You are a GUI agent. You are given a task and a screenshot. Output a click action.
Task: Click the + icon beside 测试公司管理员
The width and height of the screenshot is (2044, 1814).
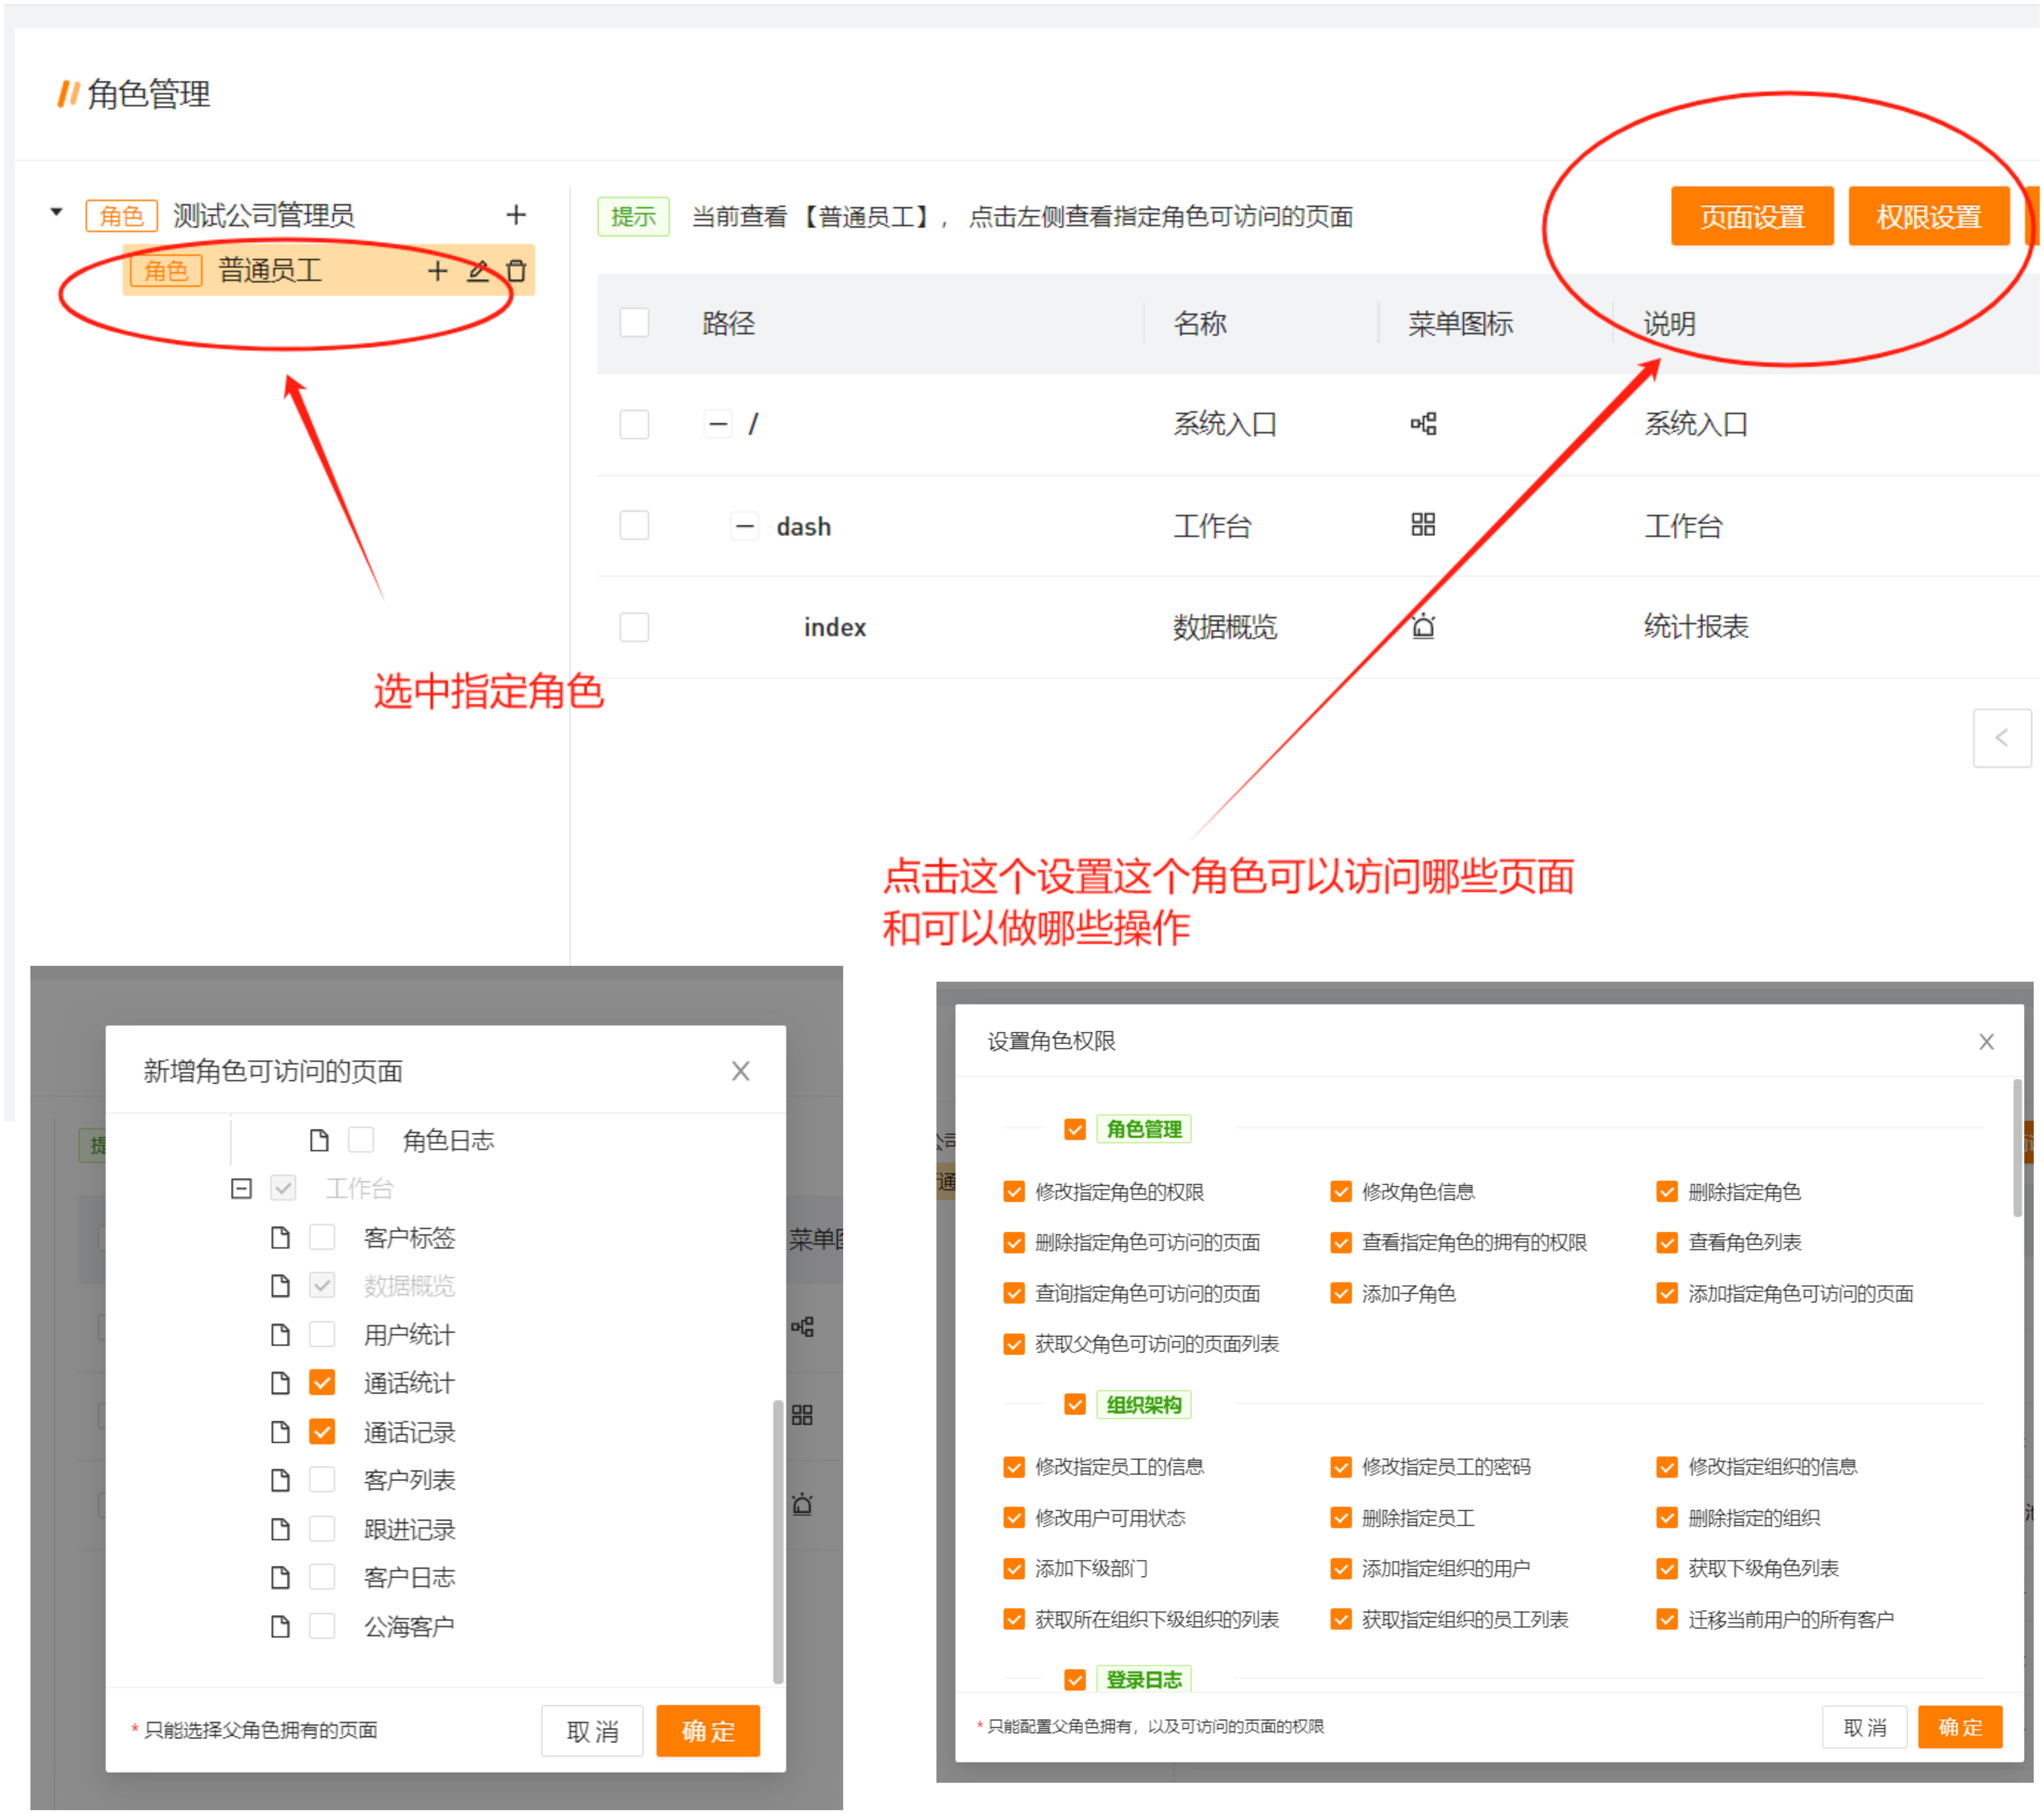point(516,214)
